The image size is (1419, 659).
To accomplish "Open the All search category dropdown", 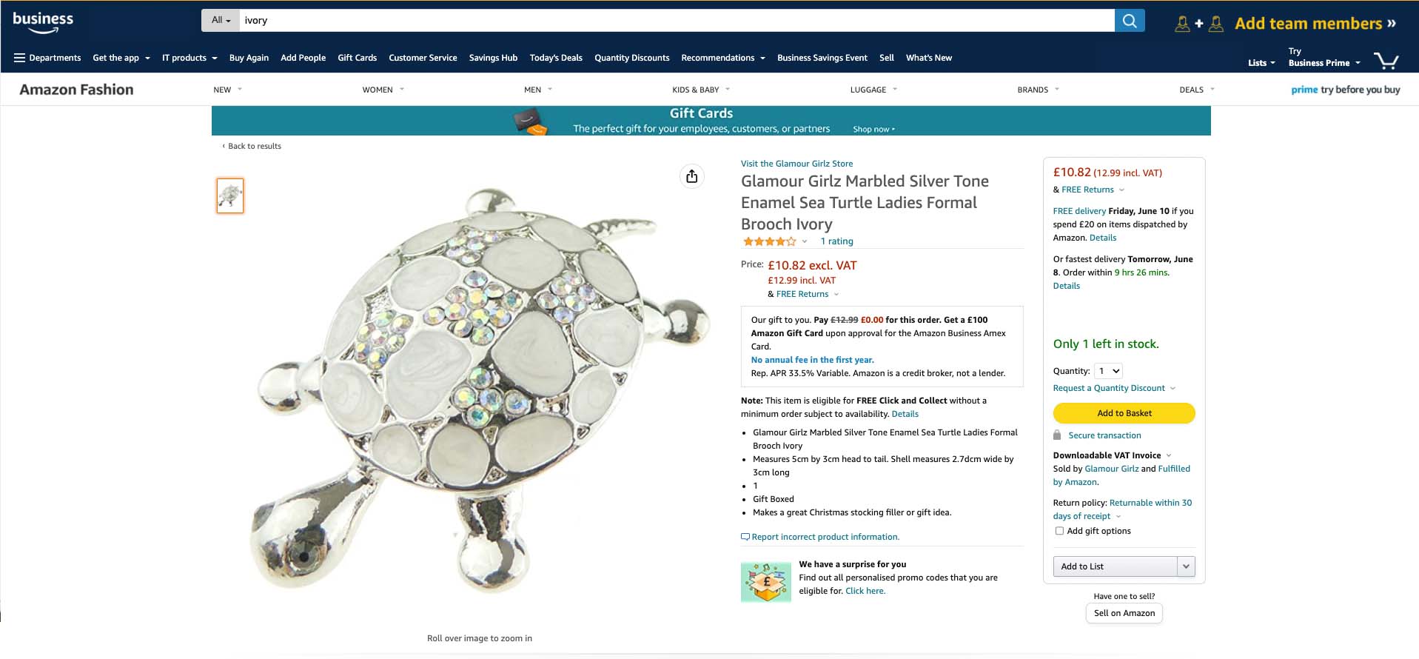I will click(x=221, y=21).
